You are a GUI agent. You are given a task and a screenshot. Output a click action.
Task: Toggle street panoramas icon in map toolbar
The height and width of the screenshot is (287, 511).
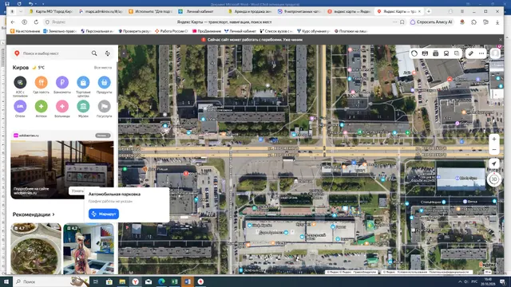click(x=425, y=53)
